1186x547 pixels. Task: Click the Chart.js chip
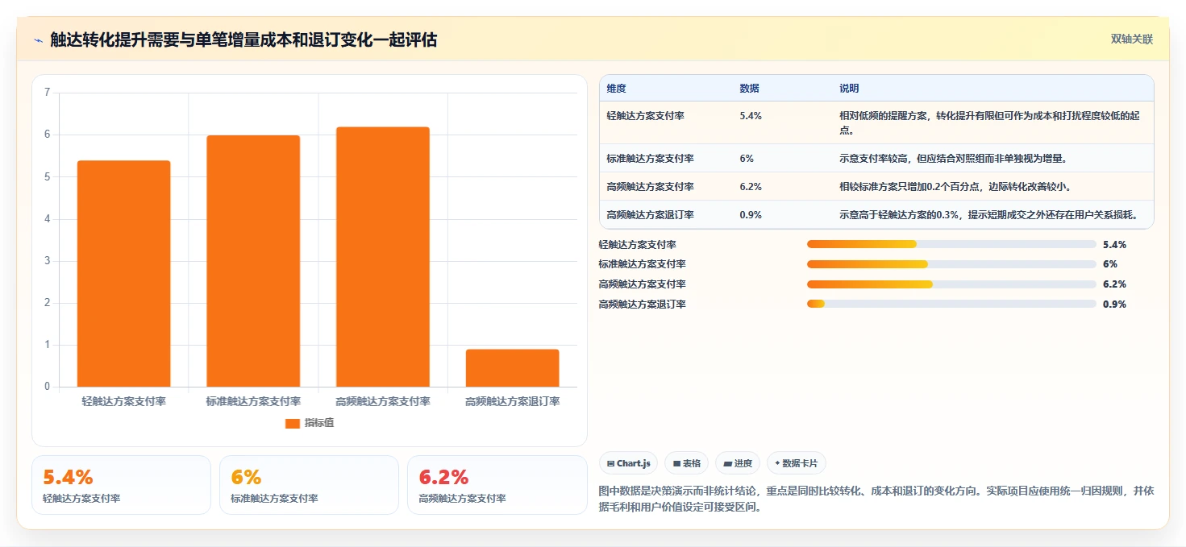pos(628,463)
